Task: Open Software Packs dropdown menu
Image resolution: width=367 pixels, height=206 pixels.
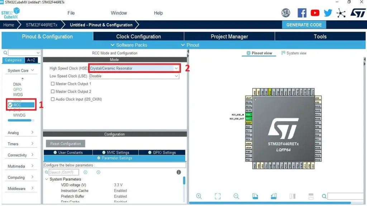Action: [x=129, y=45]
